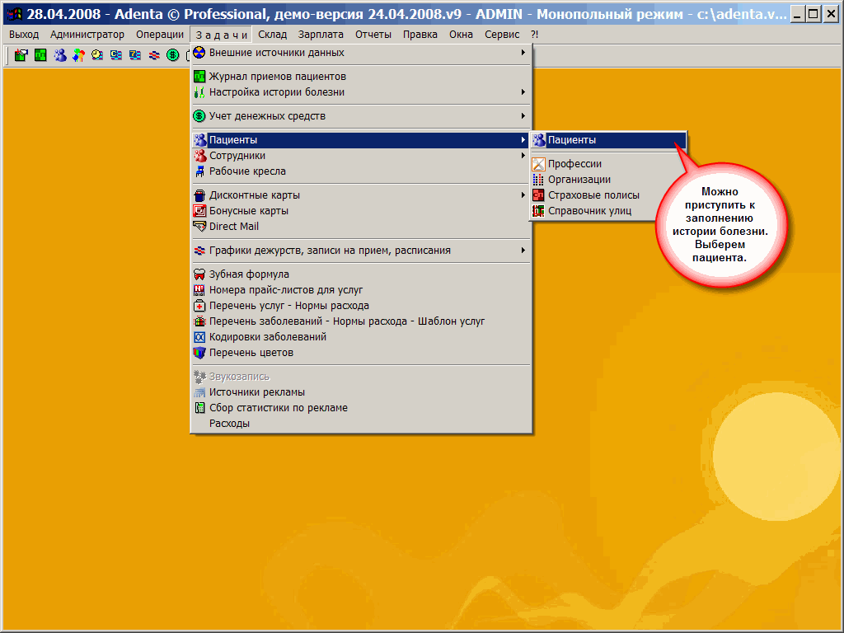Click Справочник улиц in the submenu

(x=589, y=211)
